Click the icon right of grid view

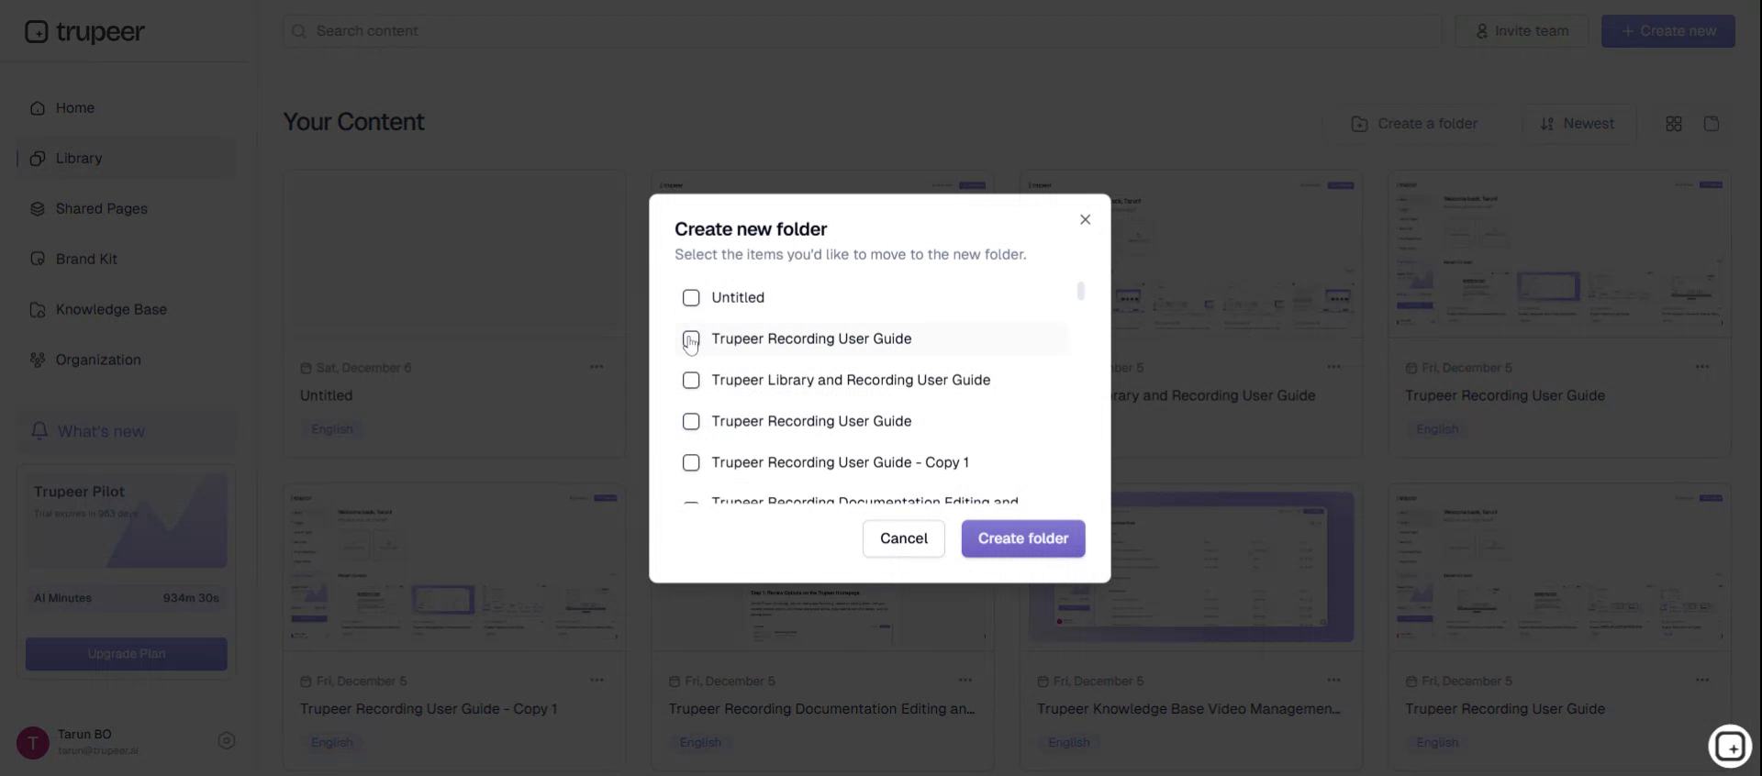click(1712, 124)
